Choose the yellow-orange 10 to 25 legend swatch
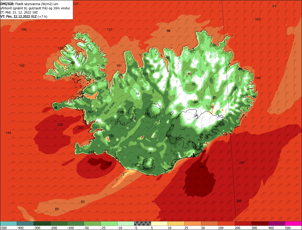 tap(176, 223)
